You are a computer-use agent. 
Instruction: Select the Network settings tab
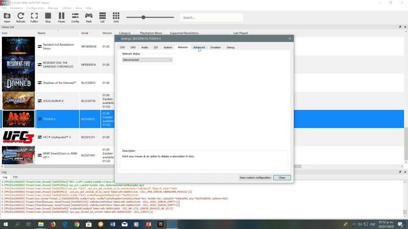coord(183,47)
